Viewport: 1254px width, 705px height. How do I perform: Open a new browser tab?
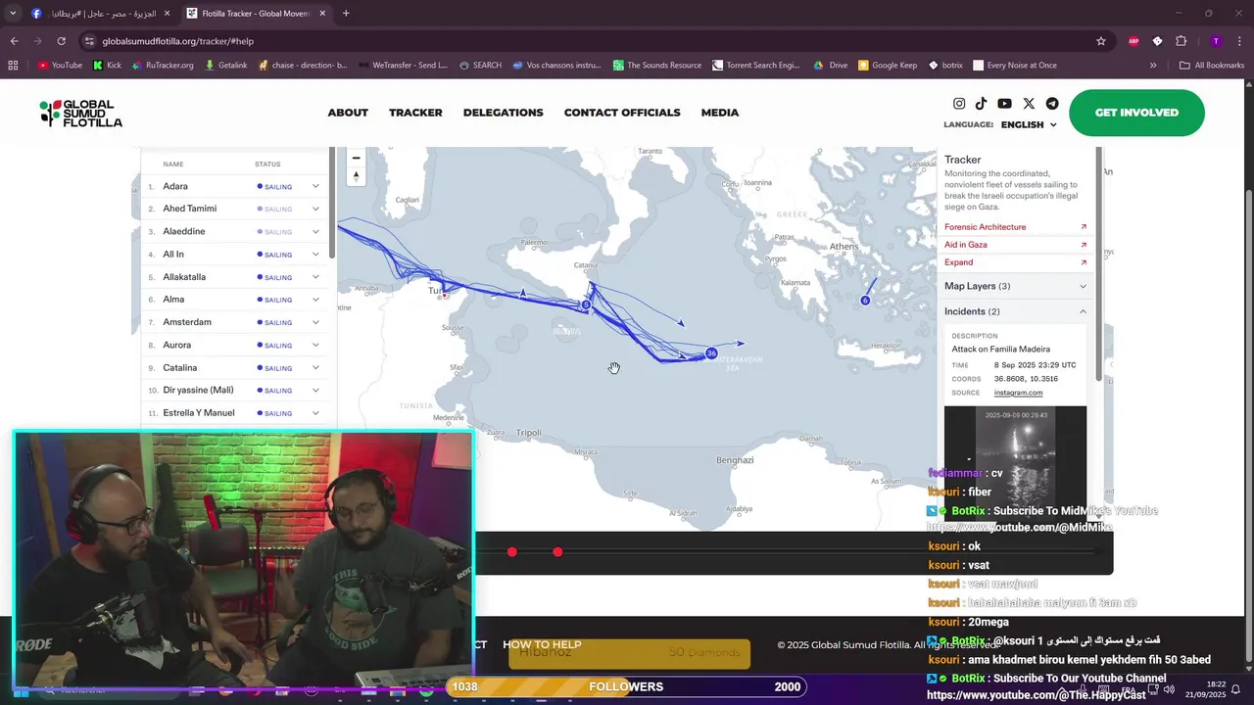346,14
